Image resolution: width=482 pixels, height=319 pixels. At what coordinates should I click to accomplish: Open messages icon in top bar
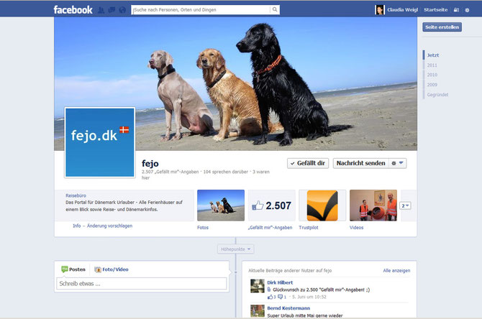112,10
